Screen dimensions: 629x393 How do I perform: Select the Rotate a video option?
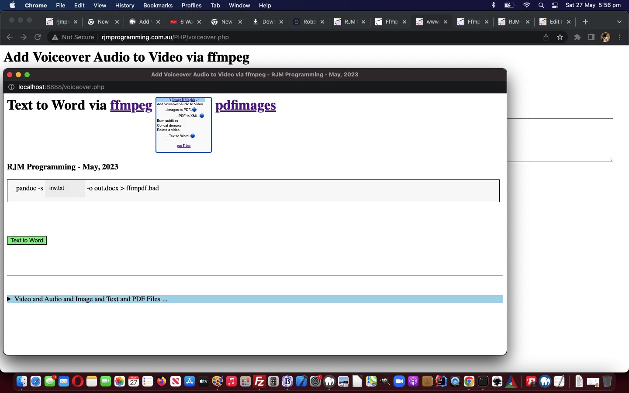click(x=168, y=130)
